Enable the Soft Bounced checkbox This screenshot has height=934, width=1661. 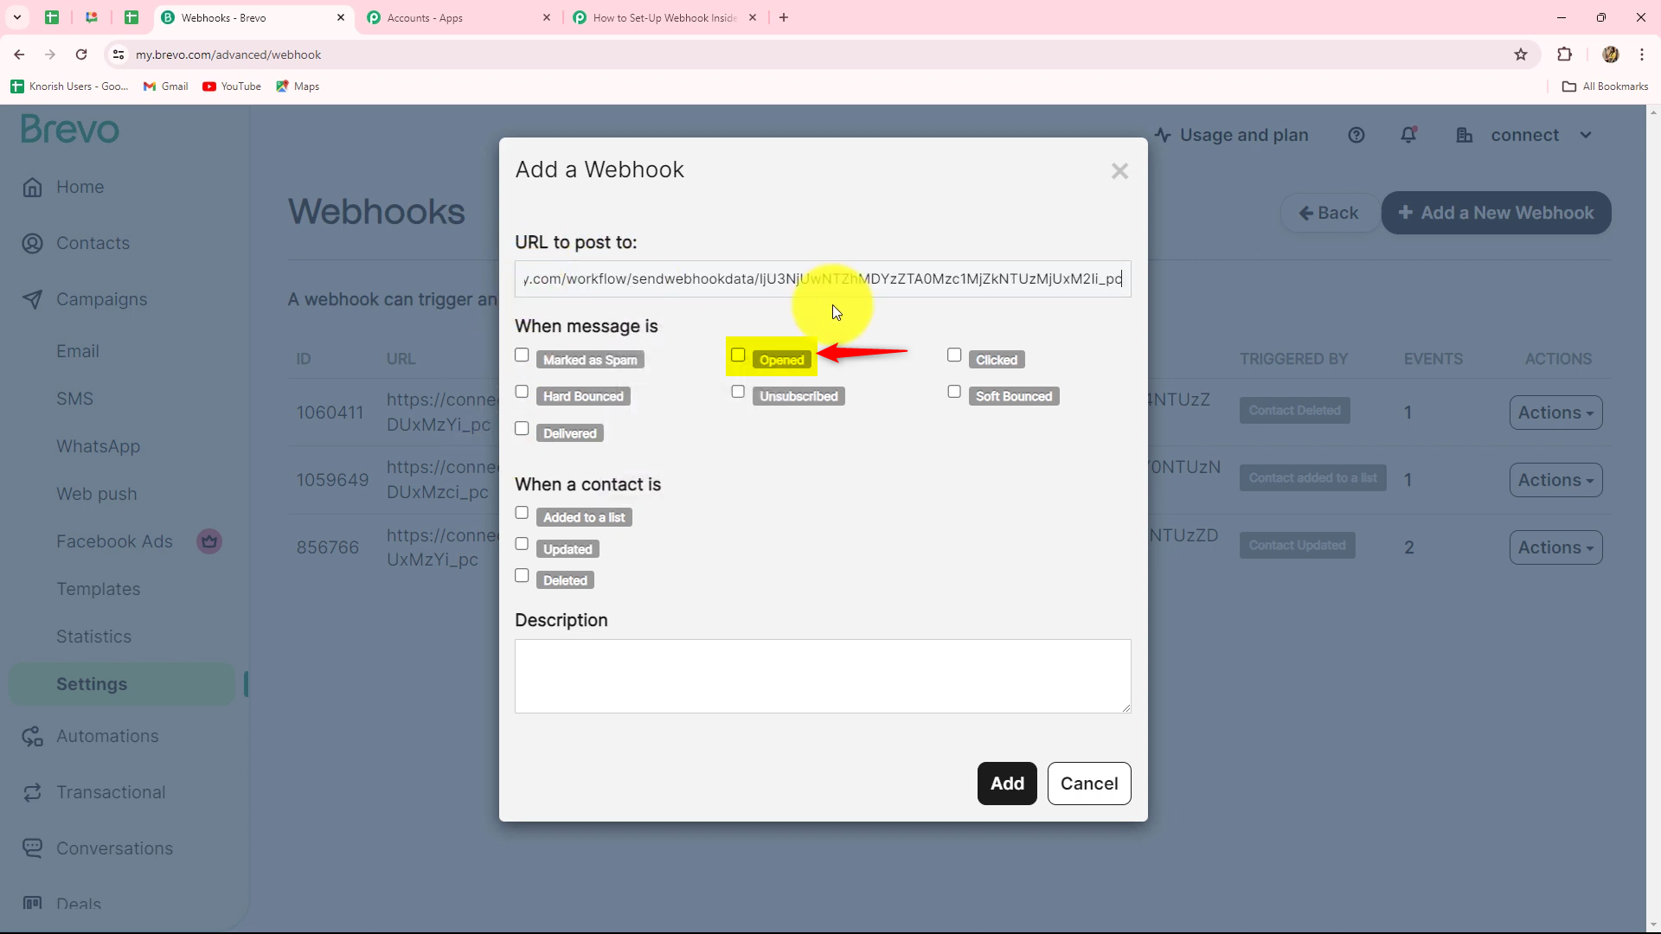(x=954, y=392)
